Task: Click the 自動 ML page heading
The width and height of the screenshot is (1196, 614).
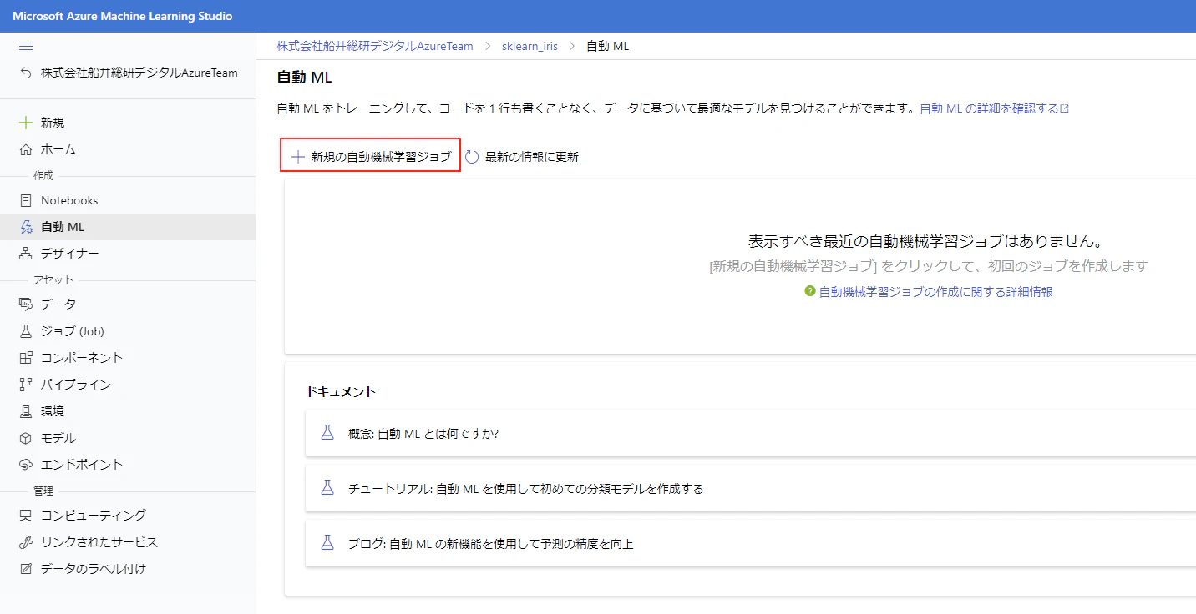Action: click(x=304, y=78)
